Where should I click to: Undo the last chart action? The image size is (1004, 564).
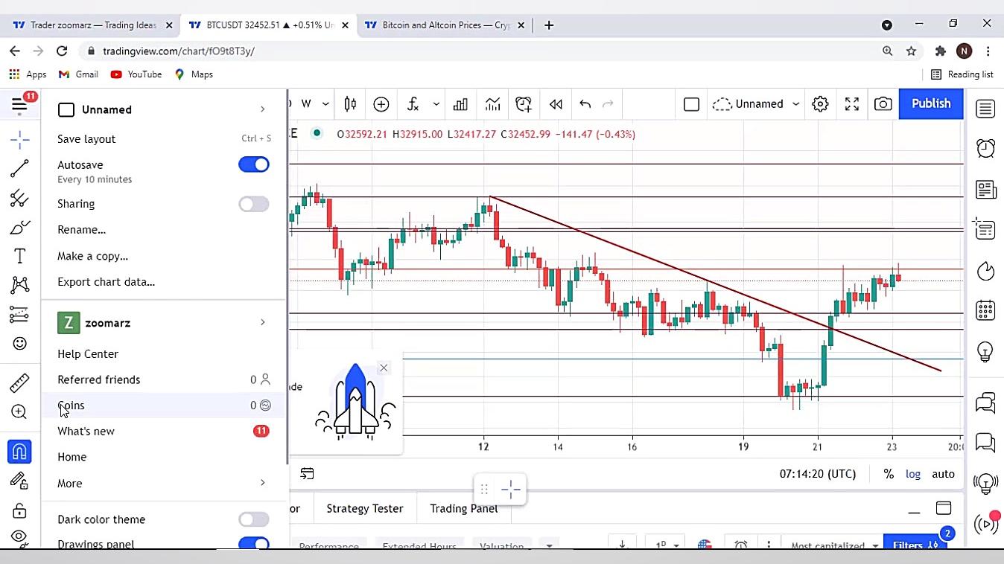(x=585, y=104)
